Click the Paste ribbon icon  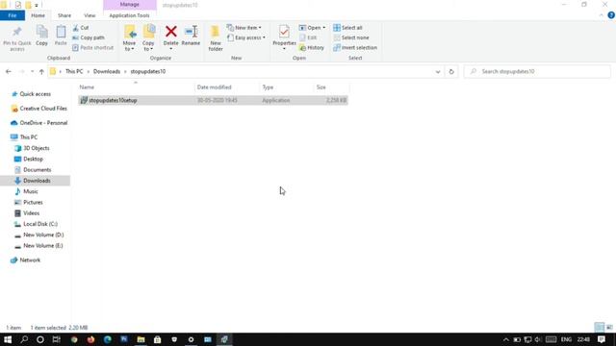click(x=61, y=32)
